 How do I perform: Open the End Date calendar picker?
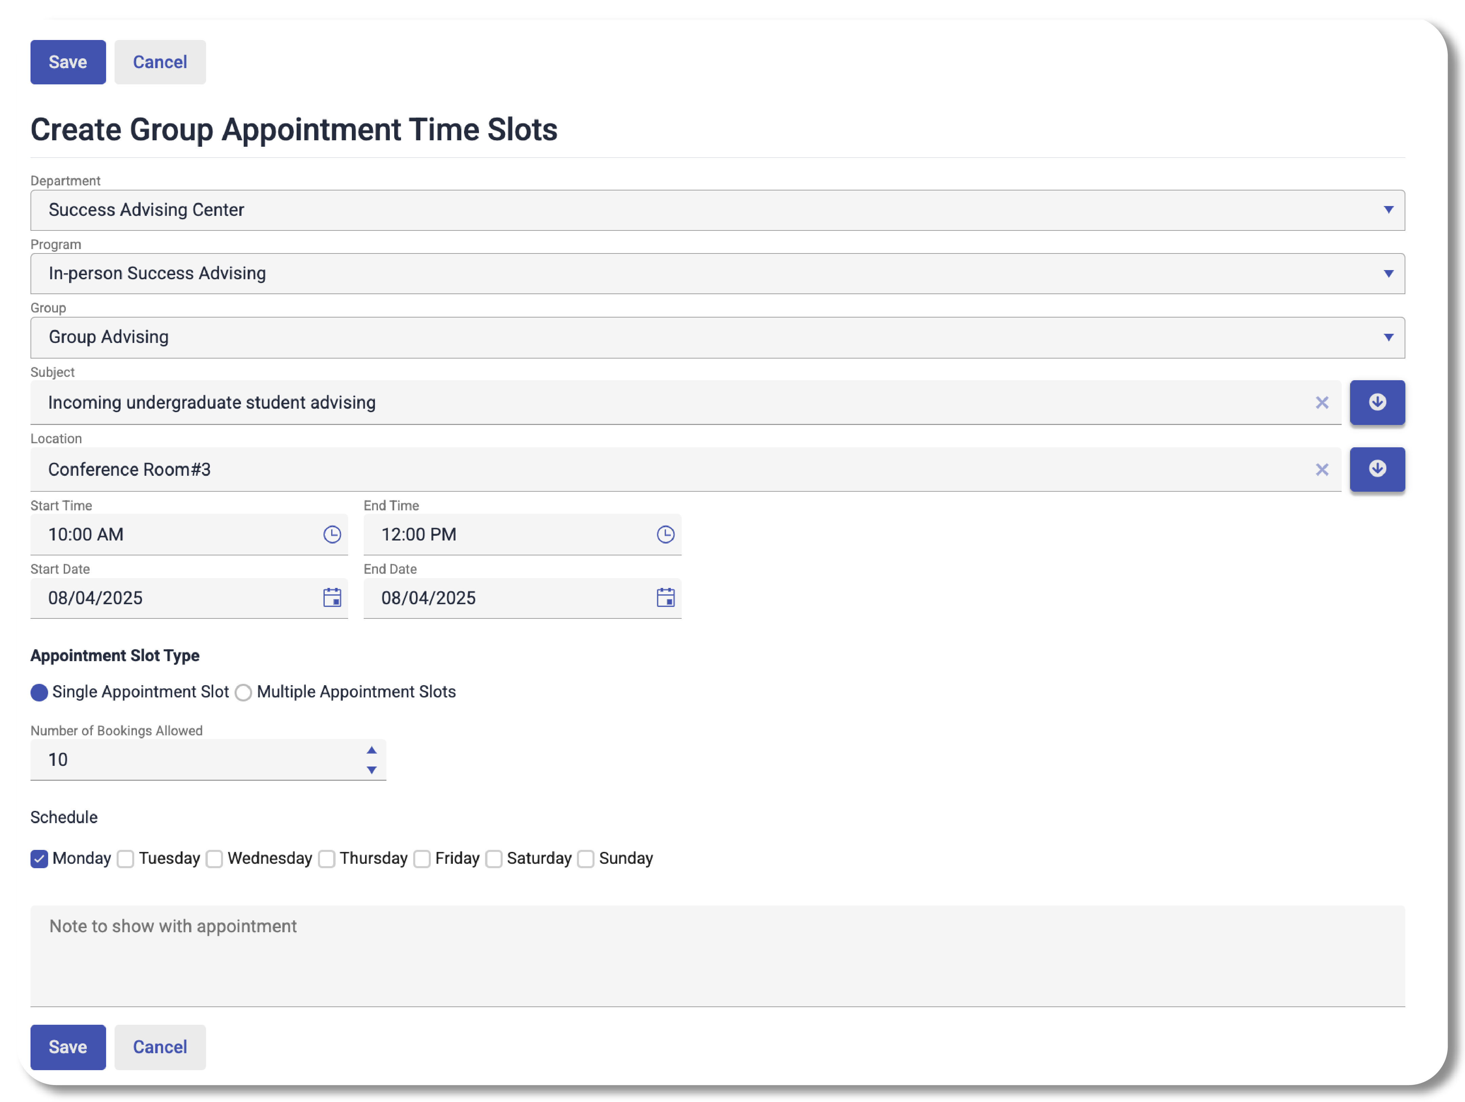coord(665,597)
